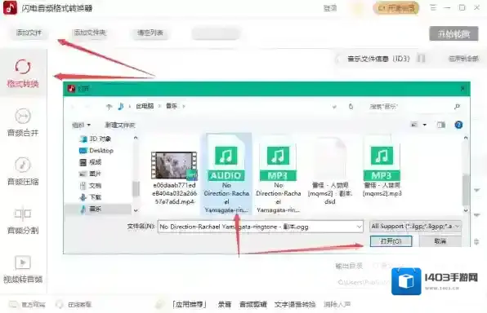Open the 音频剪辑 audio editing recommended app
This screenshot has width=487, height=313.
(x=252, y=304)
